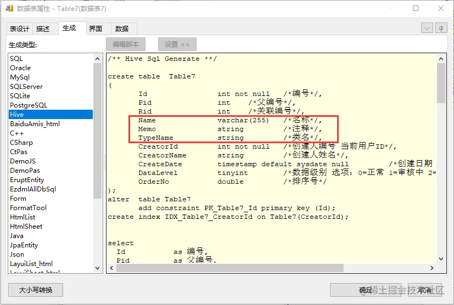Viewport: 454px width, 305px height.
Task: Select FormatTool generate type
Action: point(51,208)
